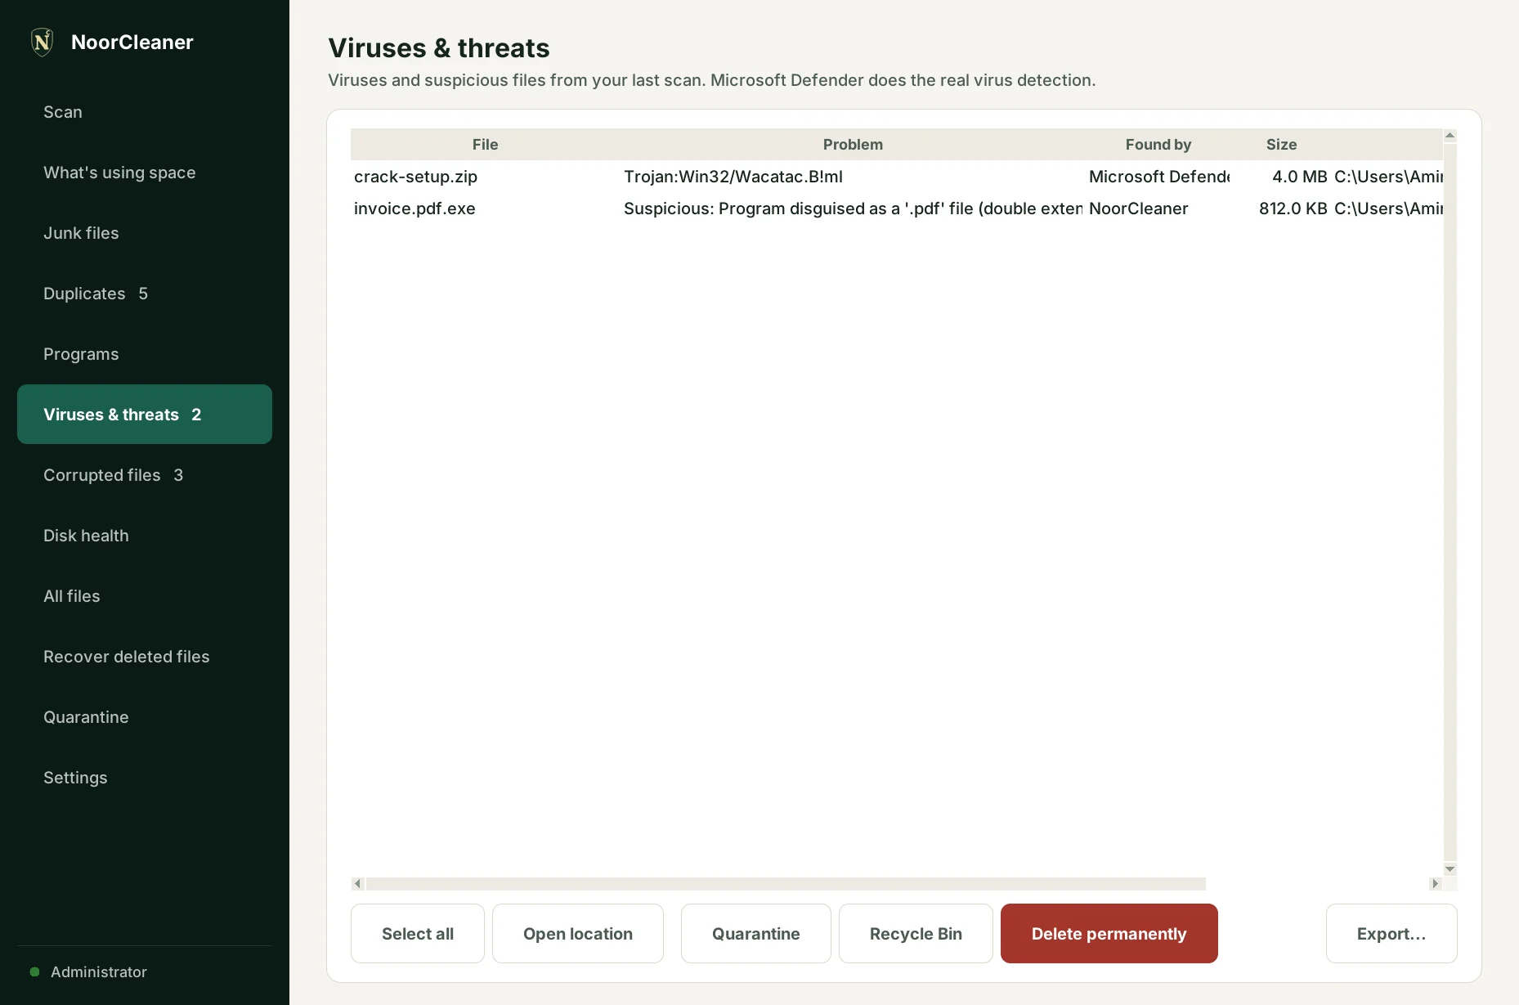Click the vertical scrollbar down arrow

tap(1450, 869)
